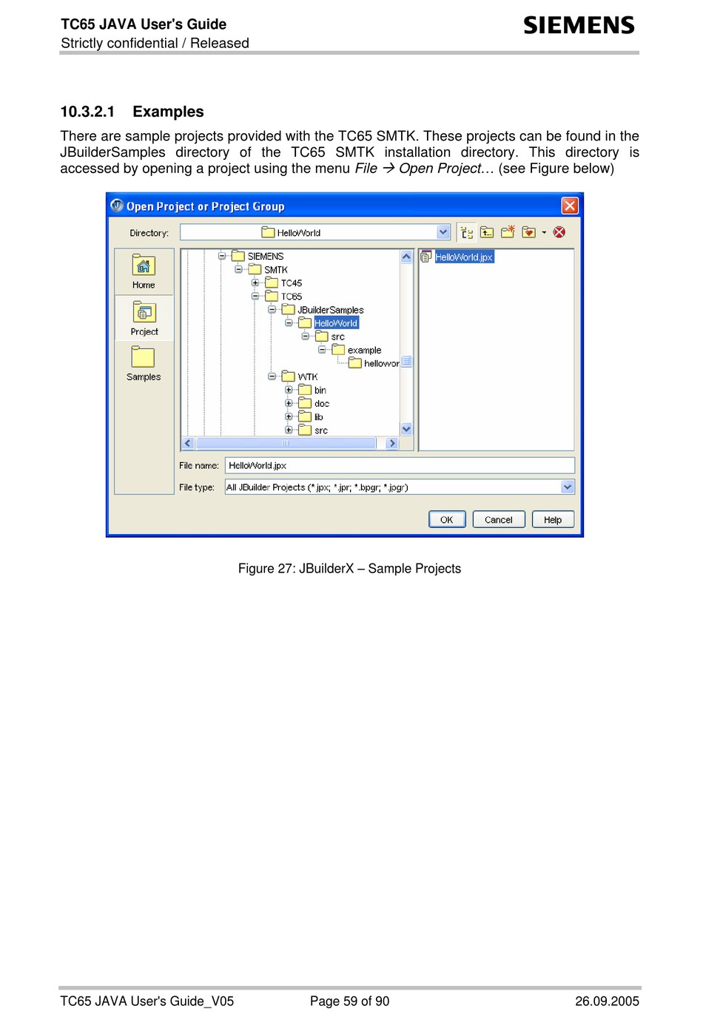Click the Samples shortcut icon

pyautogui.click(x=143, y=357)
